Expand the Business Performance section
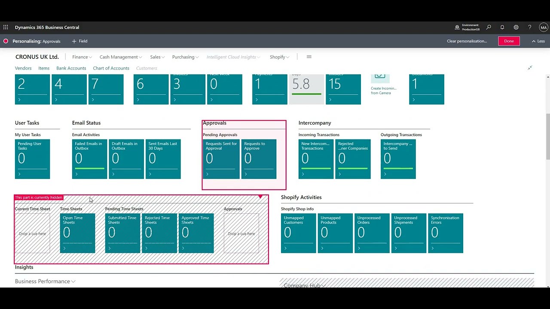Viewport: 550px width, 309px height. coord(45,282)
